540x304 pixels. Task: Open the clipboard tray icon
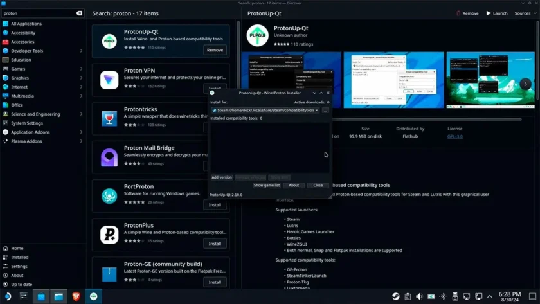[x=408, y=296]
